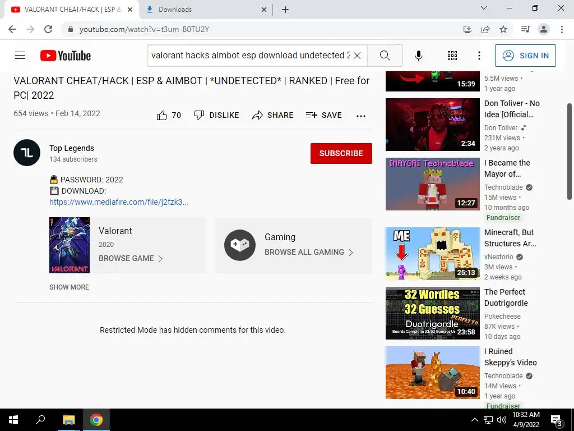
Task: Open the Windows Start menu
Action: [x=13, y=420]
